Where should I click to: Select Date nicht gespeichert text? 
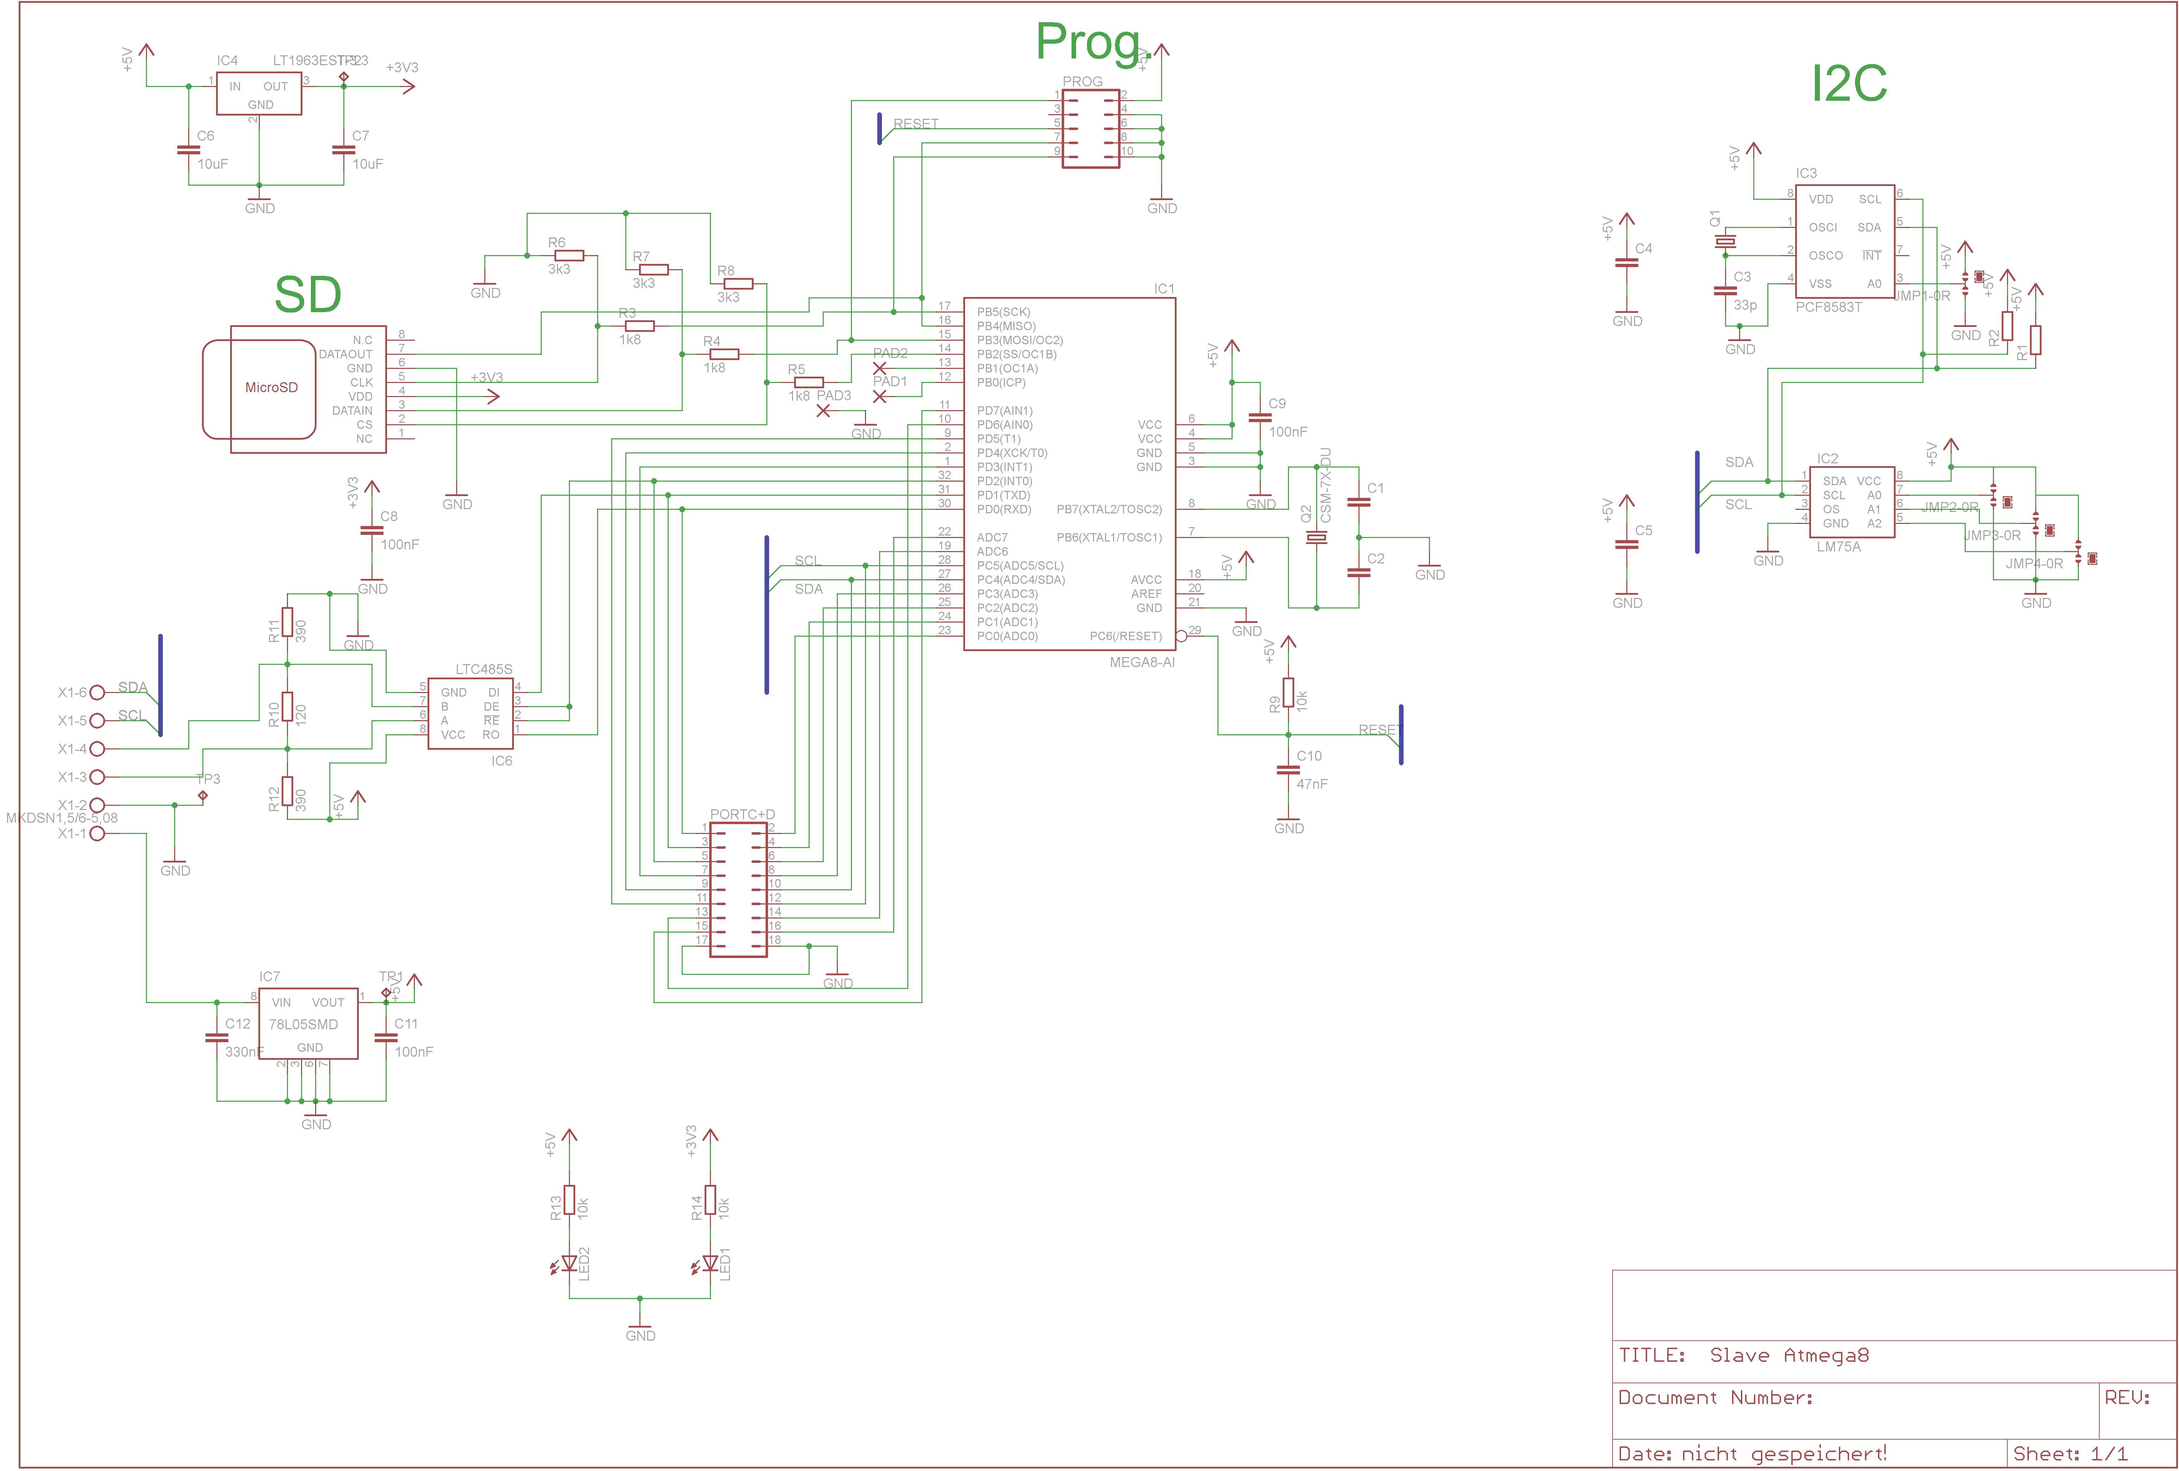point(1753,1454)
